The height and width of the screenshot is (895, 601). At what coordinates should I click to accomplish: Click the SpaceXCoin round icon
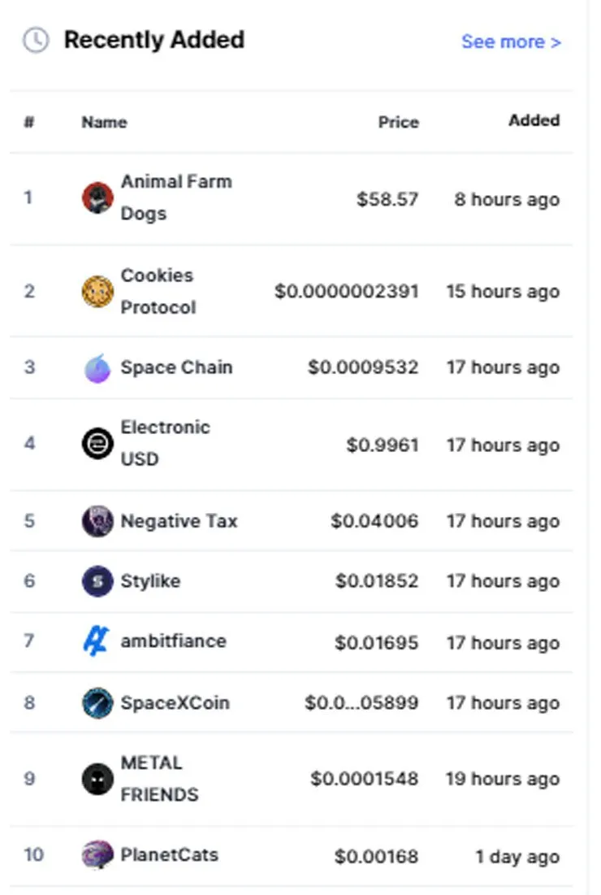point(97,702)
